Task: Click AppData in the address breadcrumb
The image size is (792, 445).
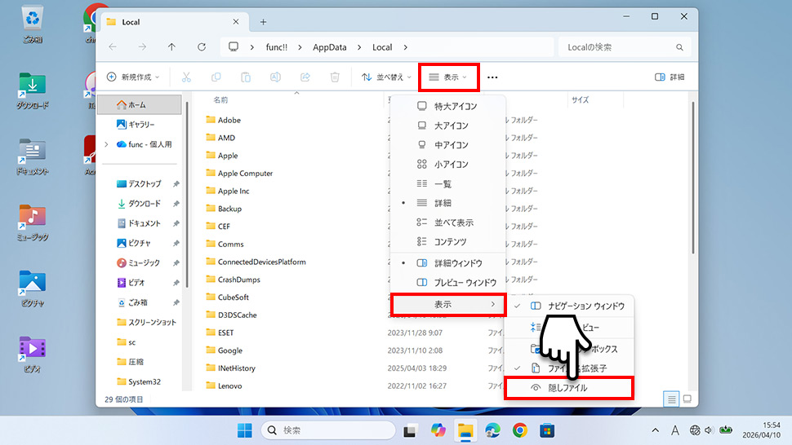Action: point(329,47)
